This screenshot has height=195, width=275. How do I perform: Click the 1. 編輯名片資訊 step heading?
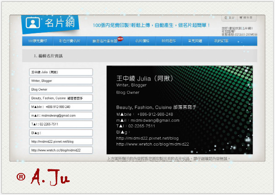(48, 56)
